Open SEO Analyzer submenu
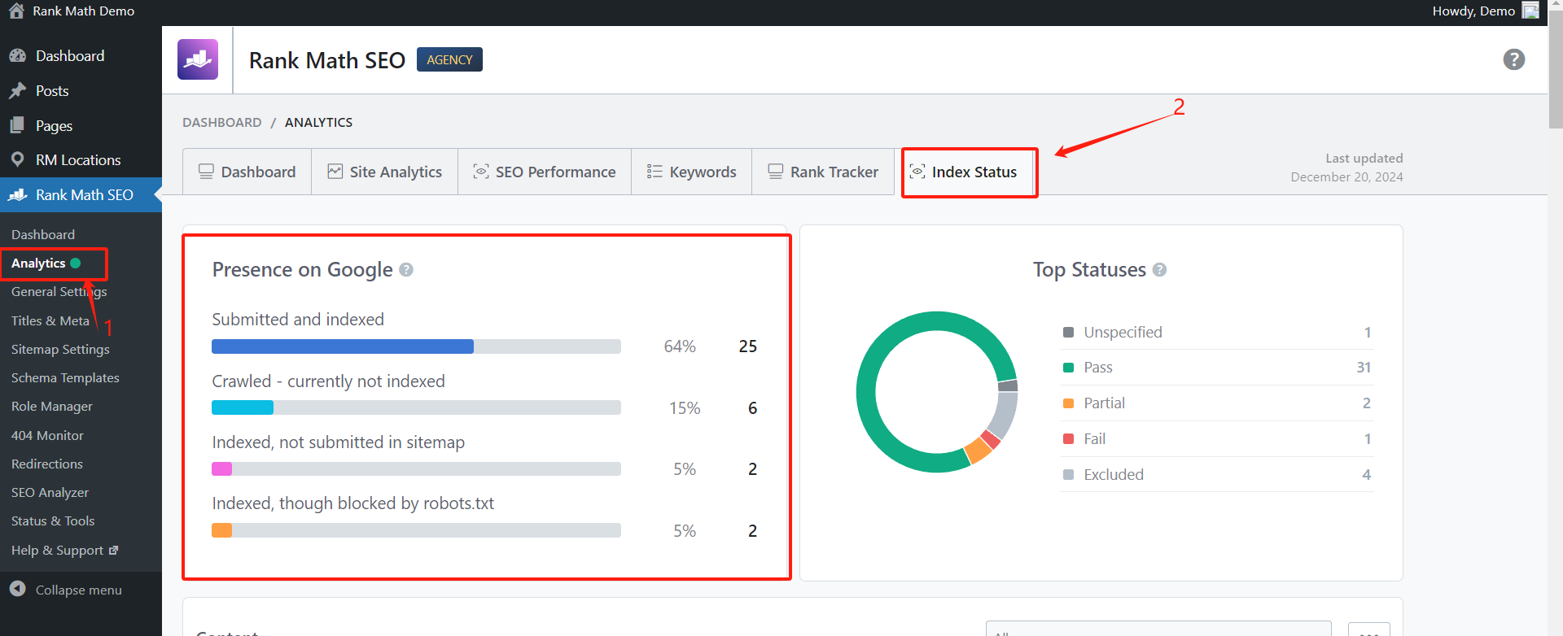Image resolution: width=1563 pixels, height=636 pixels. click(50, 492)
